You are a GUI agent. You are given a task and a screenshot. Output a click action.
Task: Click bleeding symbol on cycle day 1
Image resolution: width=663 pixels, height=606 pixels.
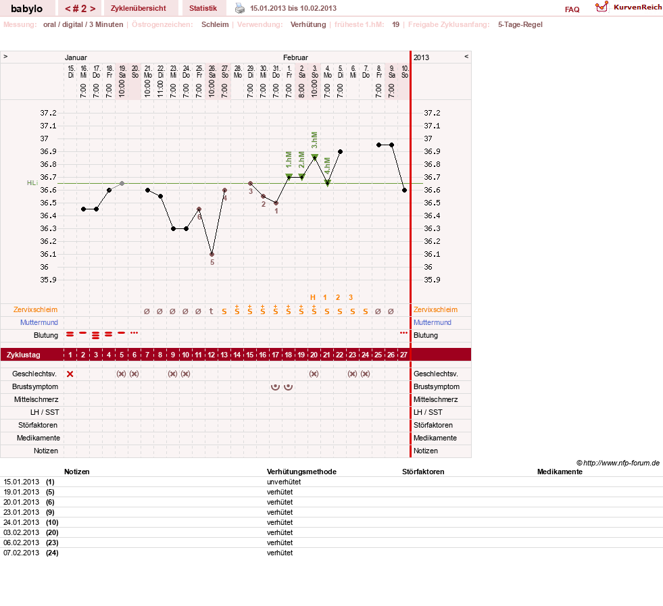70,334
